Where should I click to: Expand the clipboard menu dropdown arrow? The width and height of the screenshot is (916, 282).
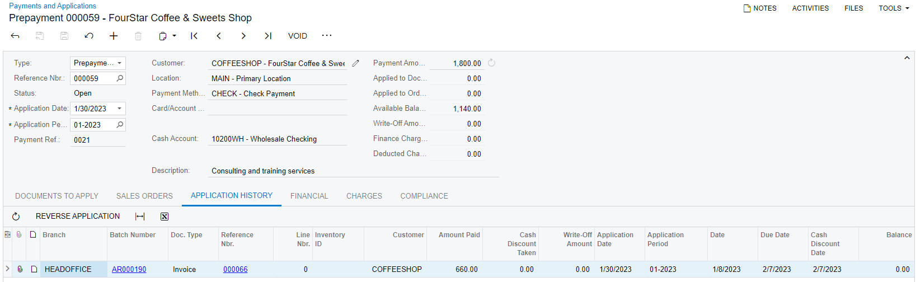coord(175,36)
